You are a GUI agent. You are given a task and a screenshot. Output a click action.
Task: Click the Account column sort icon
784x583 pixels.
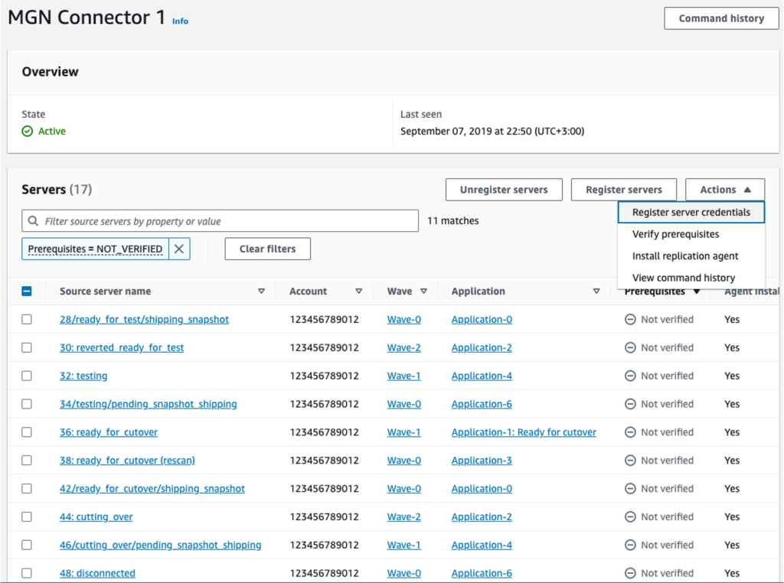tap(358, 291)
